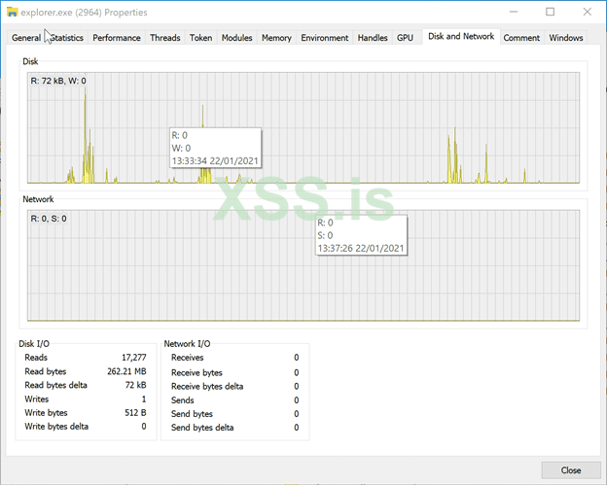This screenshot has width=607, height=485.
Task: Click the 'Disk I/O' group heading
Action: [34, 343]
